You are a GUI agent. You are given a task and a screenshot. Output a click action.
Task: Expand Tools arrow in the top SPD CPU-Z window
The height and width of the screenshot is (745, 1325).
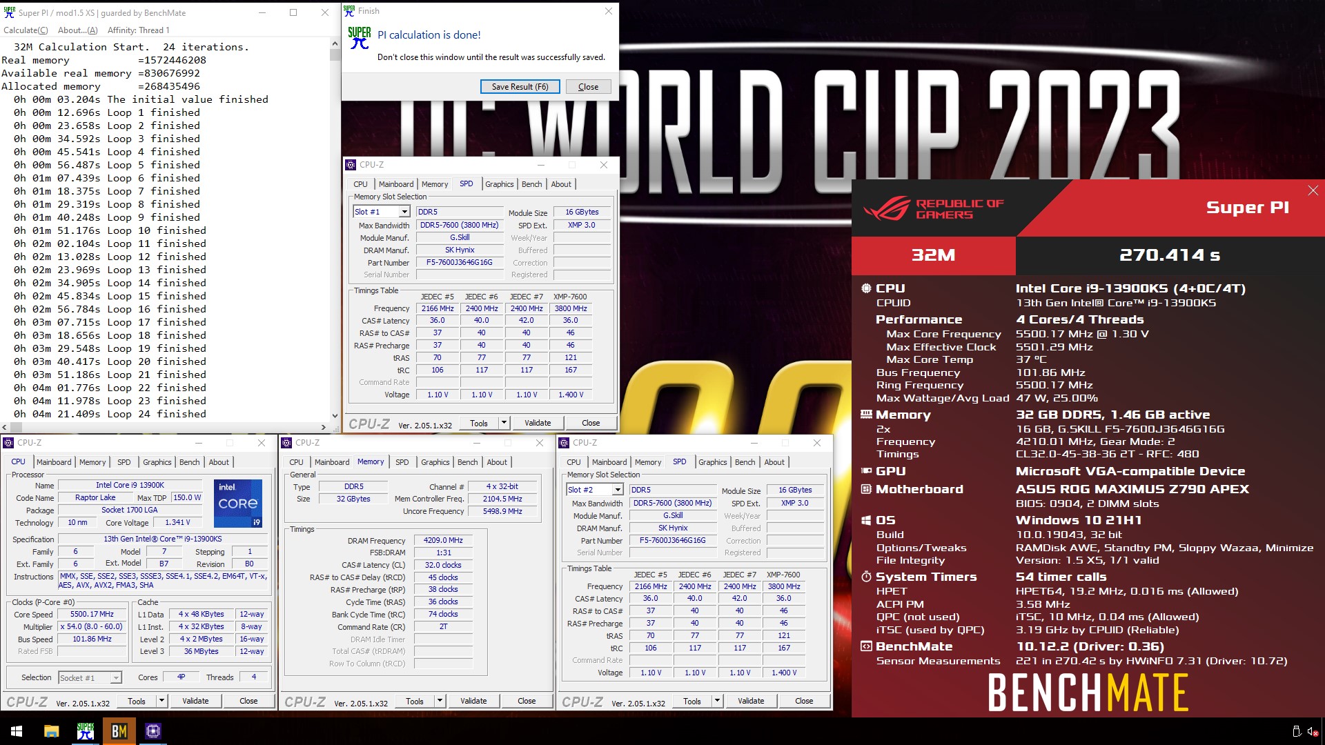point(504,423)
